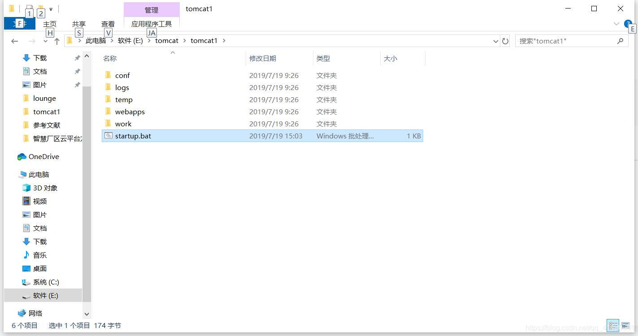Go forward with the forward arrow
This screenshot has width=638, height=336.
click(32, 41)
